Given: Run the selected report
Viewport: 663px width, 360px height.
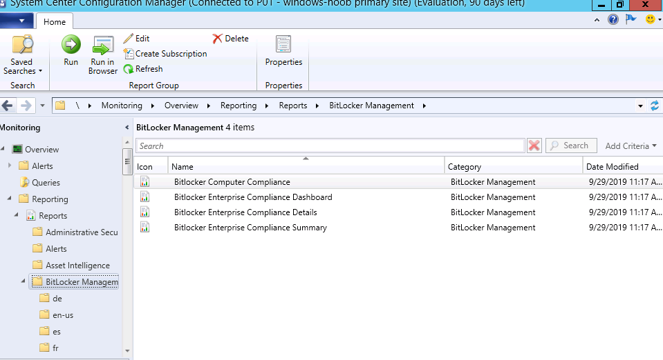Looking at the screenshot, I should (71, 50).
